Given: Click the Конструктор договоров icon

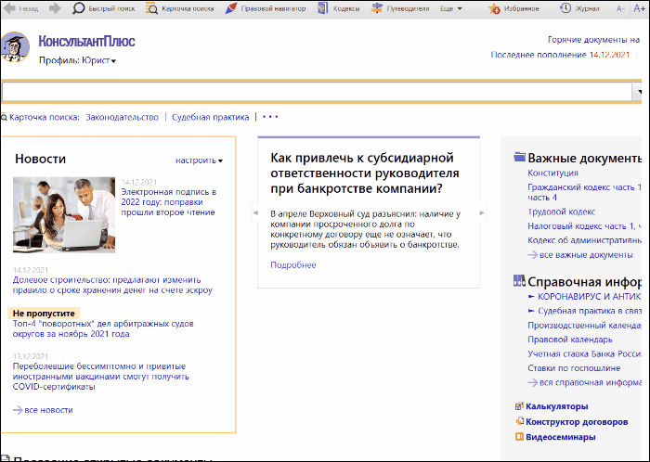Looking at the screenshot, I should pyautogui.click(x=519, y=421).
